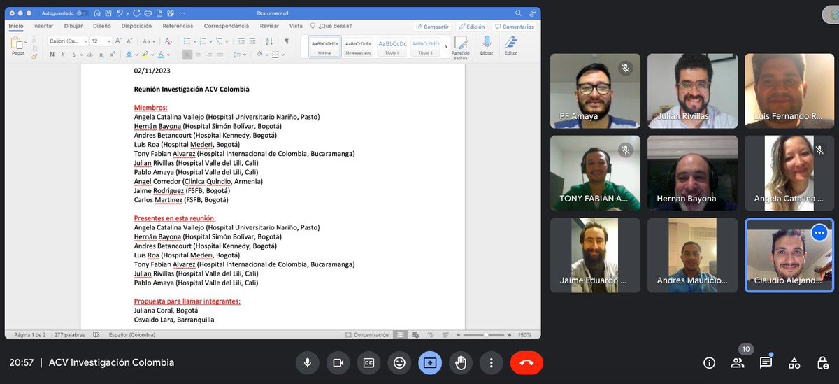Switch to the Dibujar tab
The height and width of the screenshot is (384, 839).
[x=73, y=26]
